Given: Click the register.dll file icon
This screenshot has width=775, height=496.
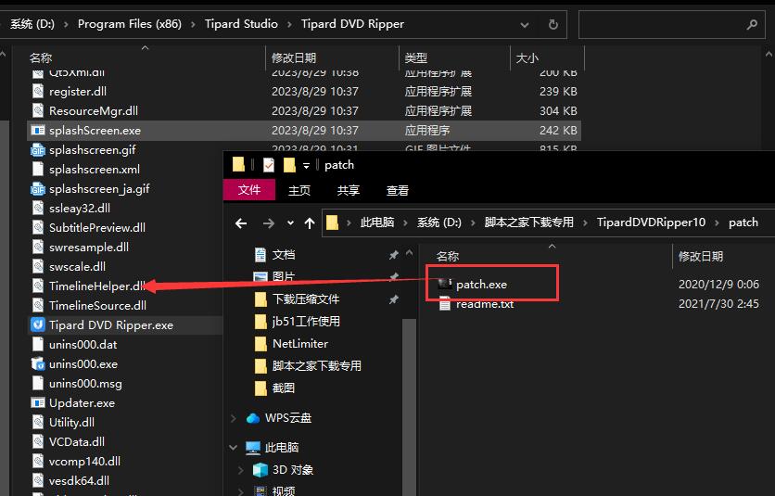Looking at the screenshot, I should pyautogui.click(x=38, y=91).
